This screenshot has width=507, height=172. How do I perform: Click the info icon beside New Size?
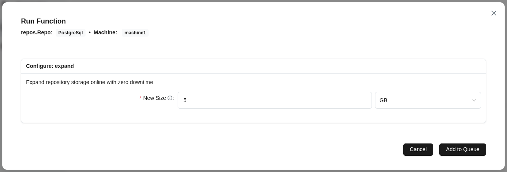point(170,98)
